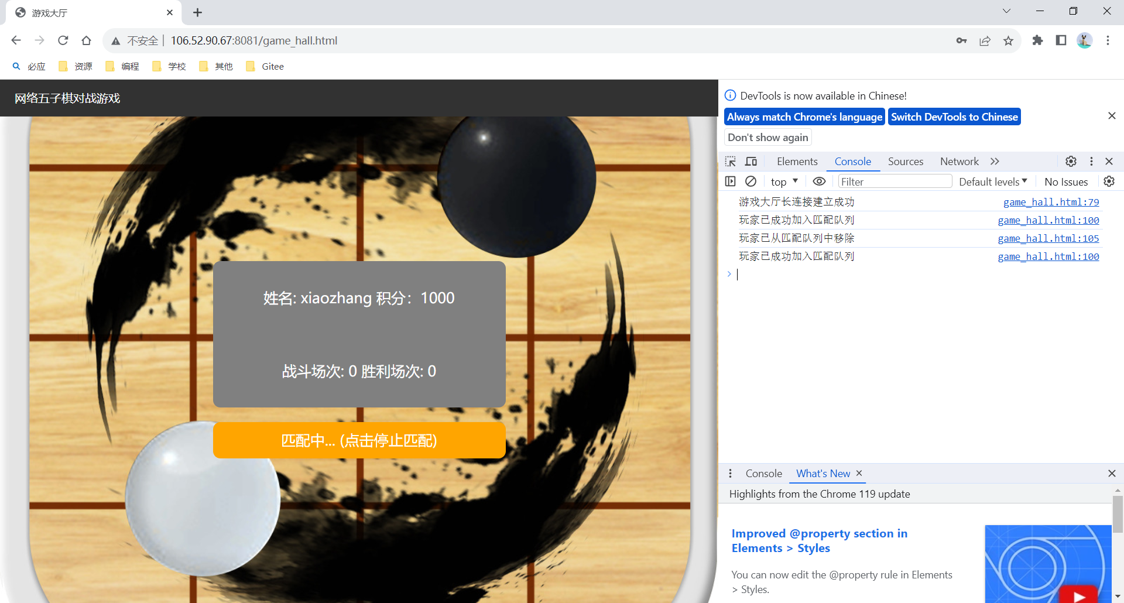Toggle the console sidebar

click(730, 181)
